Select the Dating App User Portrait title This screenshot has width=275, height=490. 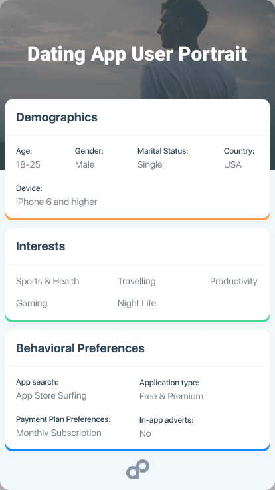click(137, 54)
